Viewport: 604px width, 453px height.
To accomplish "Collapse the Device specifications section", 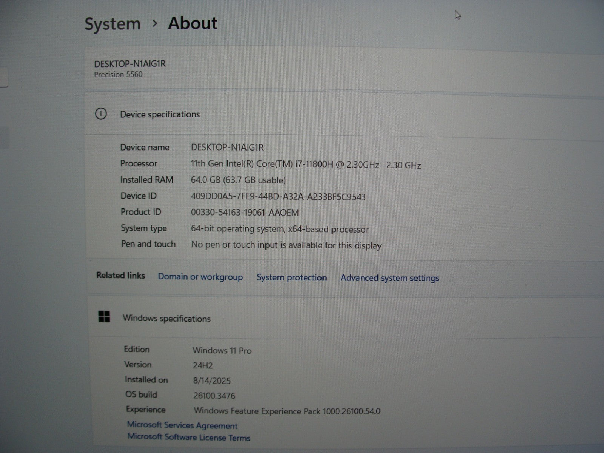I will tap(160, 114).
